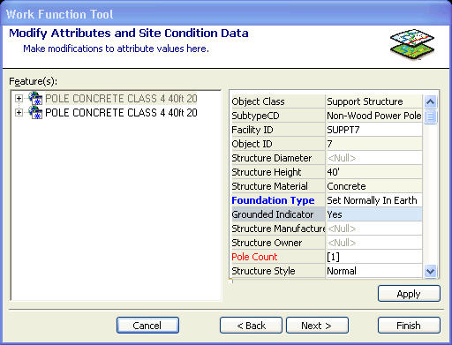The width and height of the screenshot is (452, 345).
Task: Select the black POLE CONCRETE CLASS 4 row
Action: click(121, 113)
